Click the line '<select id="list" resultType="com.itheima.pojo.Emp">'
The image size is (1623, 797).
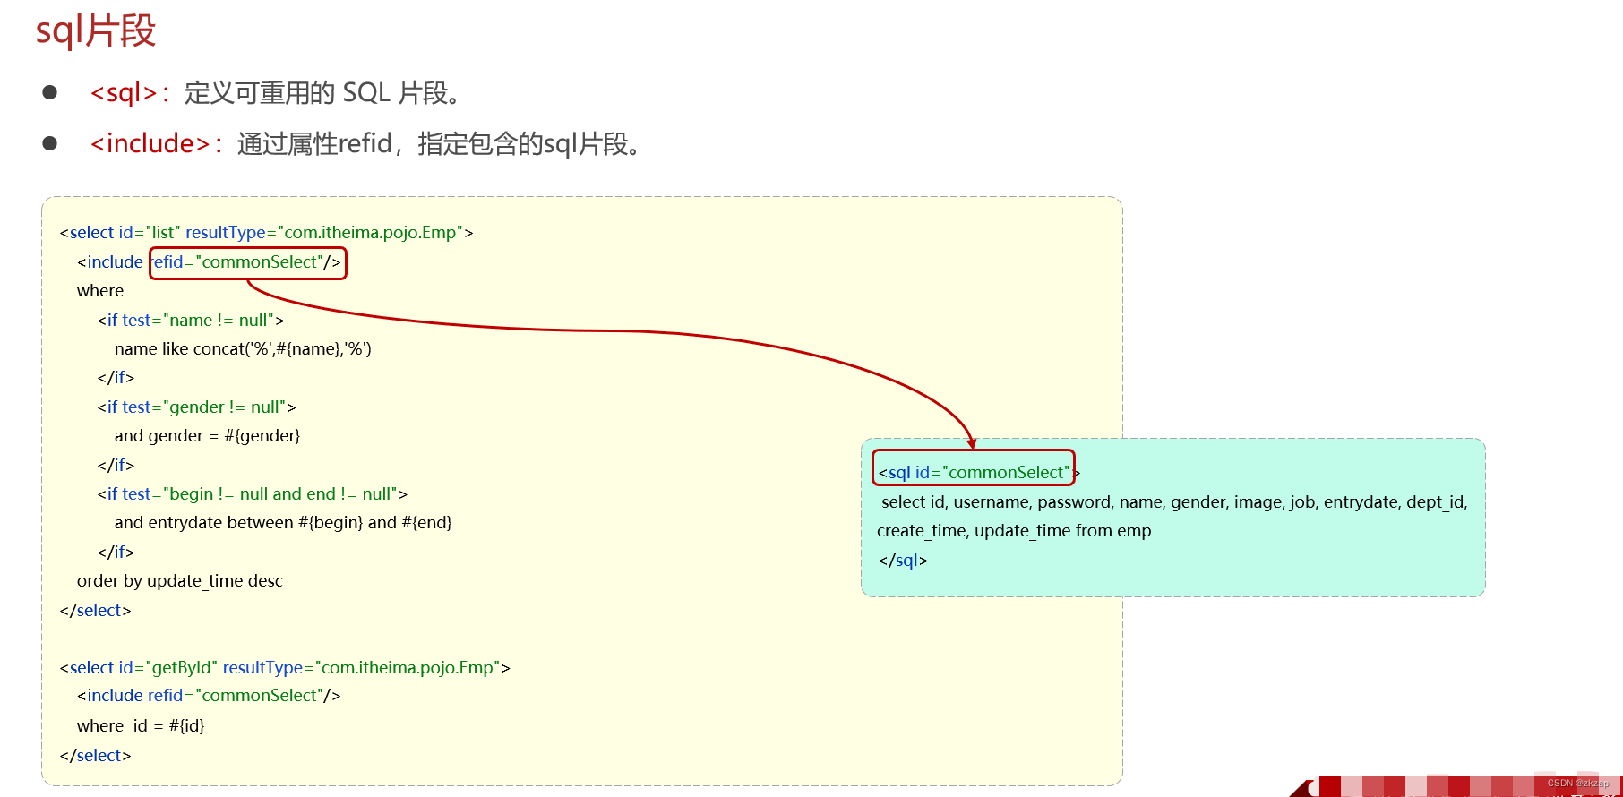[267, 233]
